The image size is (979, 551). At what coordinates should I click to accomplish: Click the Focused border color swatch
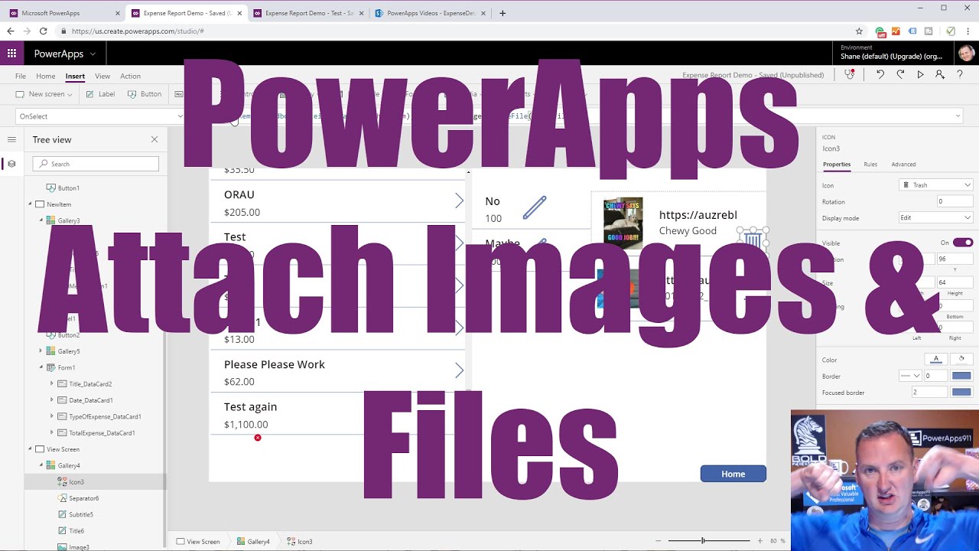[961, 392]
